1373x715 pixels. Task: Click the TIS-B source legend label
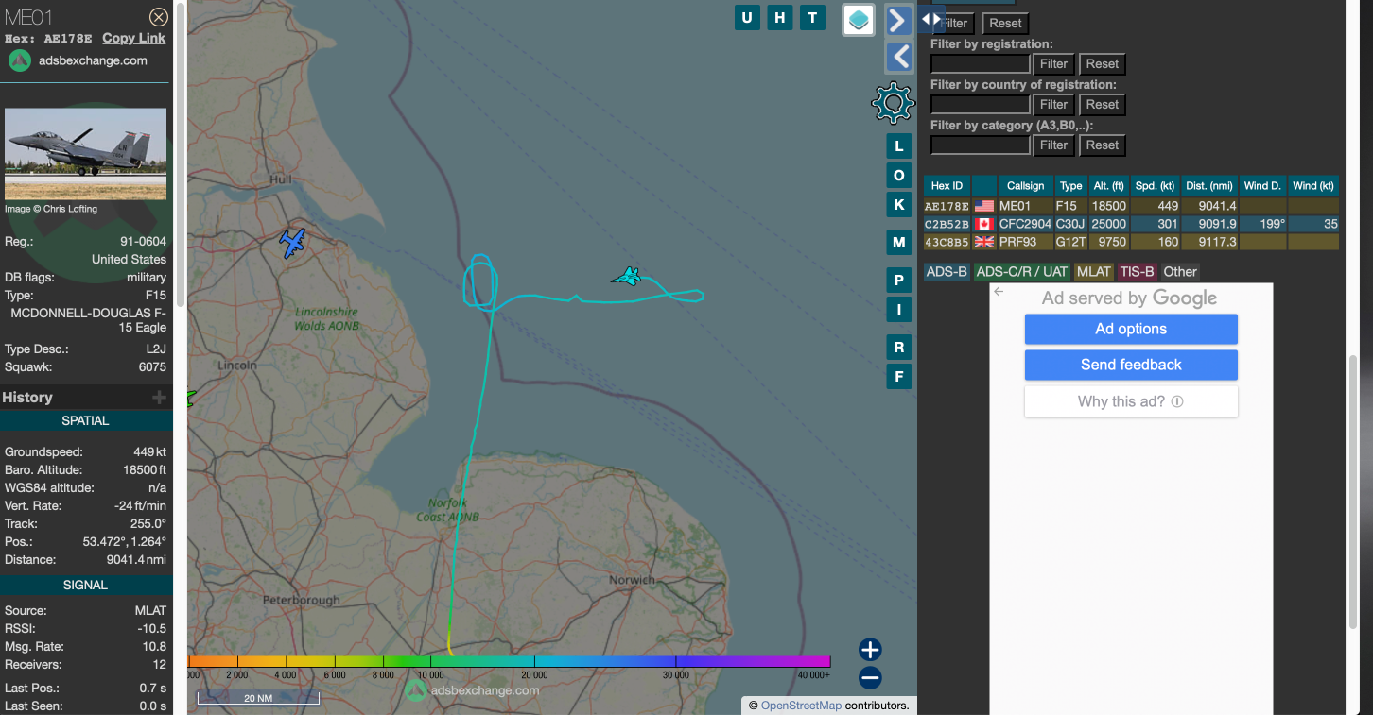(1137, 272)
